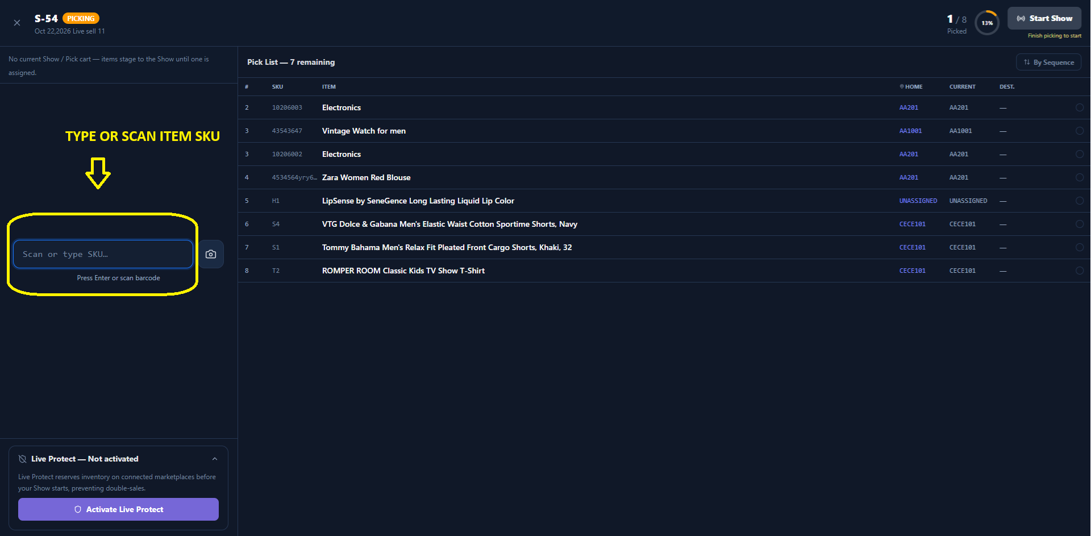Open the camera barcode scanner
Image resolution: width=1091 pixels, height=536 pixels.
[x=211, y=254]
